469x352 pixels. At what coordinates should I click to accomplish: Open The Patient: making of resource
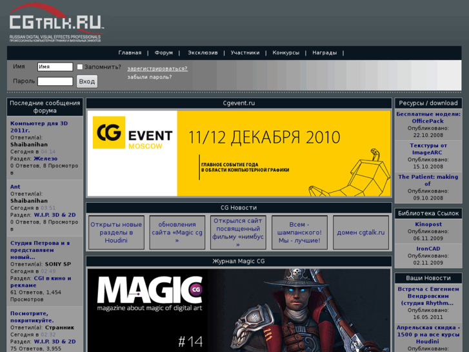tap(428, 180)
